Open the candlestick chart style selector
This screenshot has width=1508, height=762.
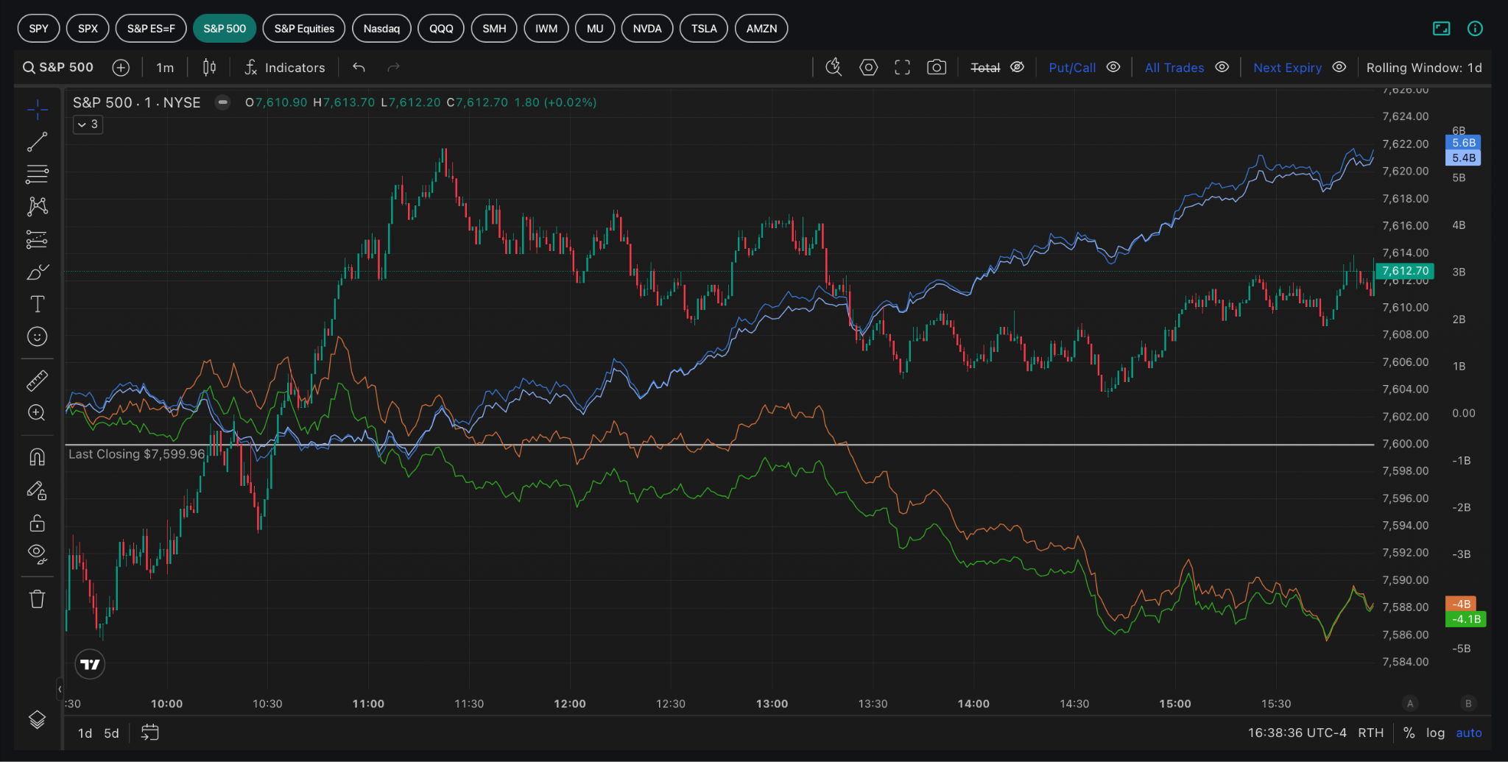(x=209, y=68)
